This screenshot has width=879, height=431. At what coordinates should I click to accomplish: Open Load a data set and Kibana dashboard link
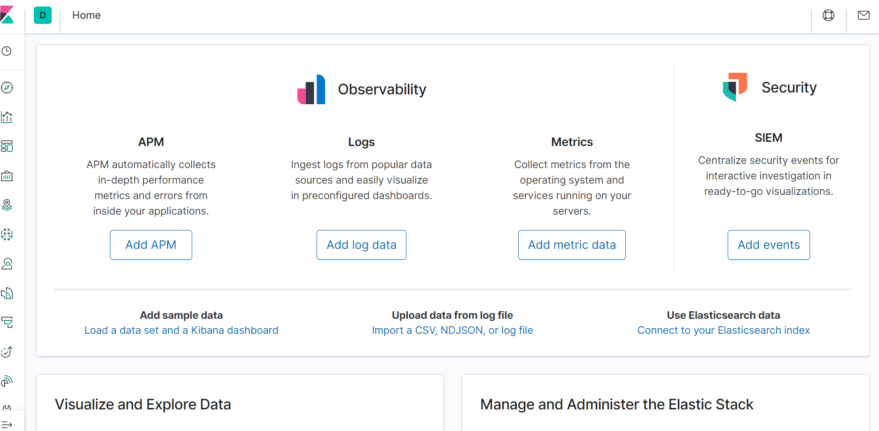pos(181,331)
